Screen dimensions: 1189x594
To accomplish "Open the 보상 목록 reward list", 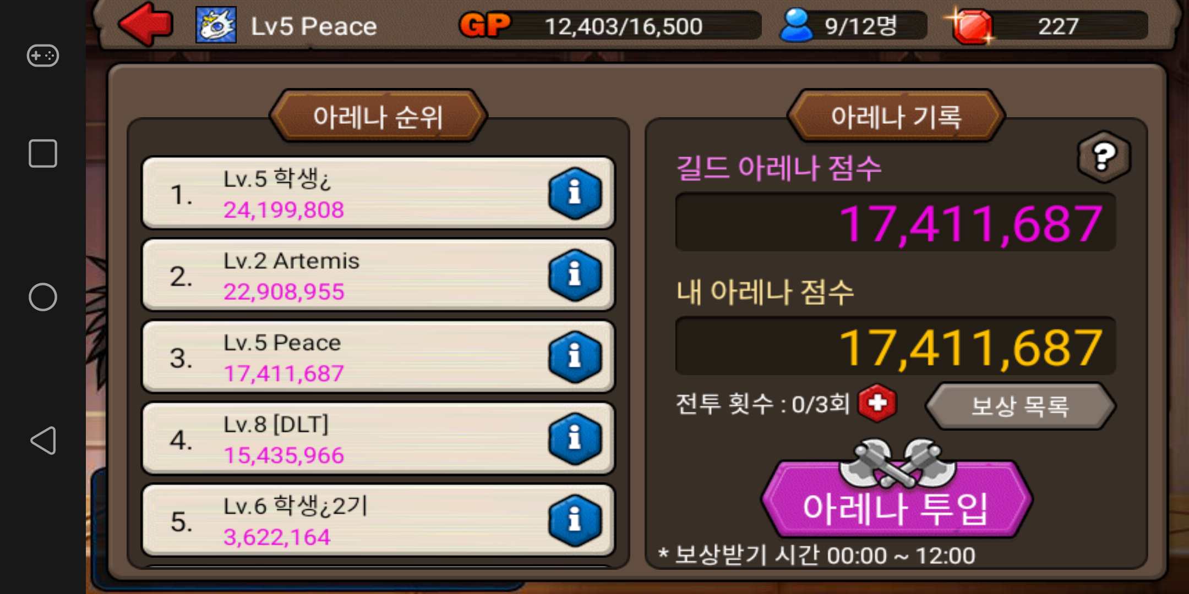I will coord(1020,406).
